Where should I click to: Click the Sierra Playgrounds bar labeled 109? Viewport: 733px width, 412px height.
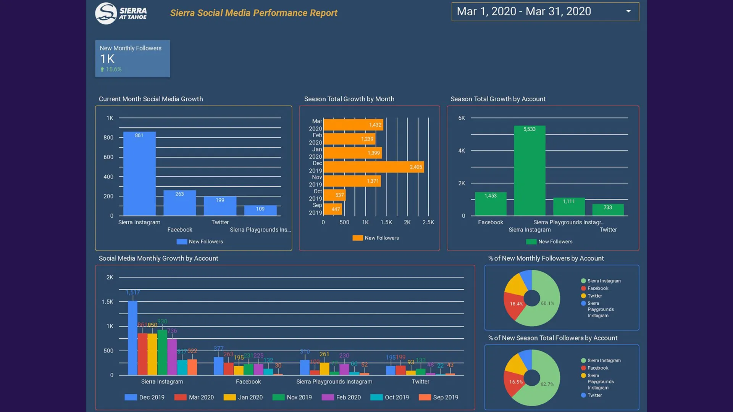260,211
